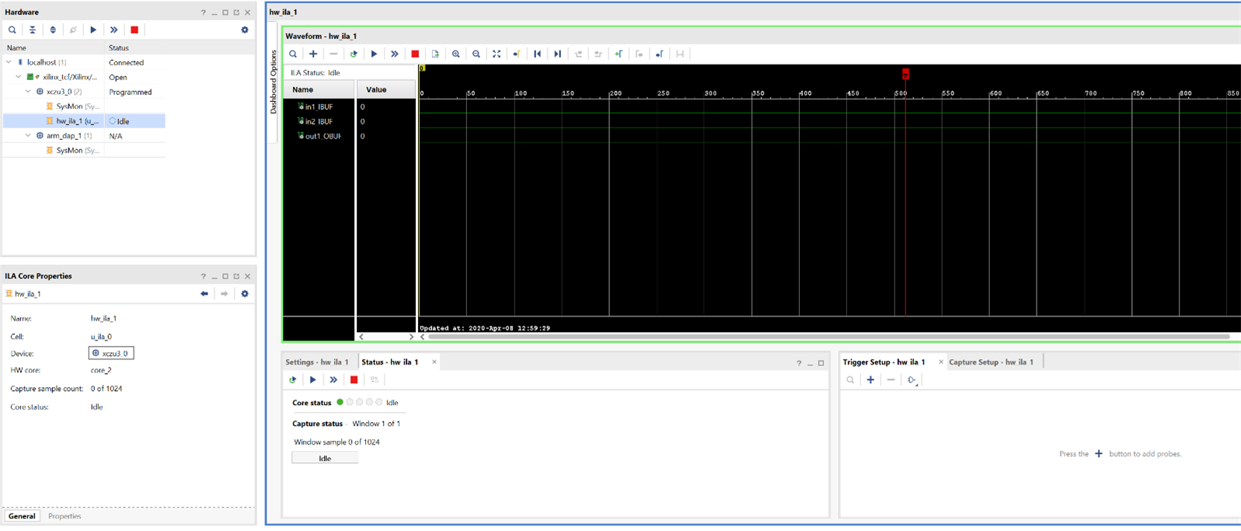Add probe with plus in Trigger Setup
1241x531 pixels.
point(870,380)
